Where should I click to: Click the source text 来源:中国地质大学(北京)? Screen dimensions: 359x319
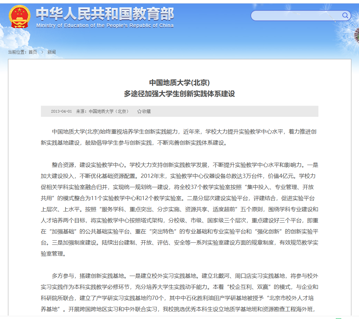point(102,111)
